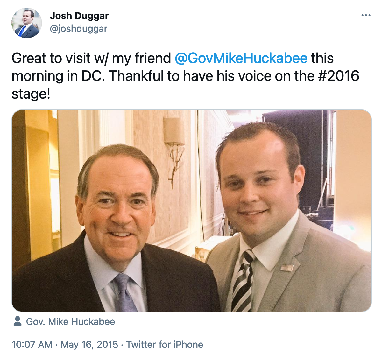Open the tagged Gov. Mike Huckabee label
The height and width of the screenshot is (357, 382).
(x=70, y=321)
